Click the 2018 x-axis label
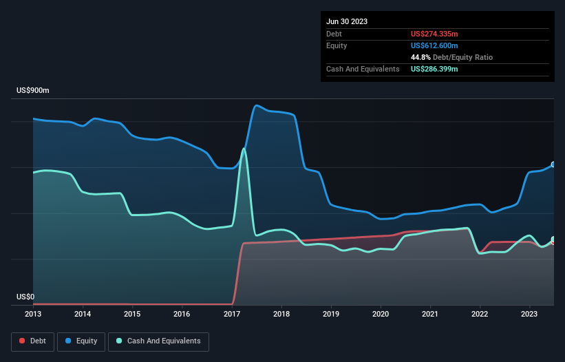This screenshot has width=565, height=362. tap(281, 314)
